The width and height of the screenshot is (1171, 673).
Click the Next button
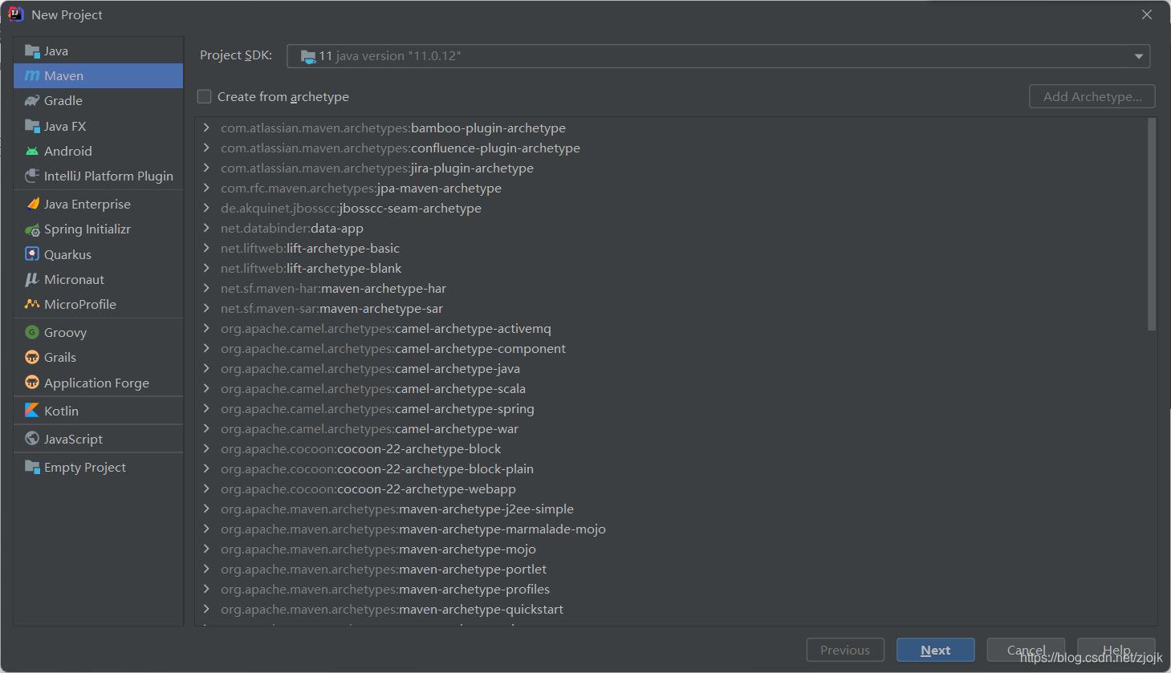tap(936, 650)
